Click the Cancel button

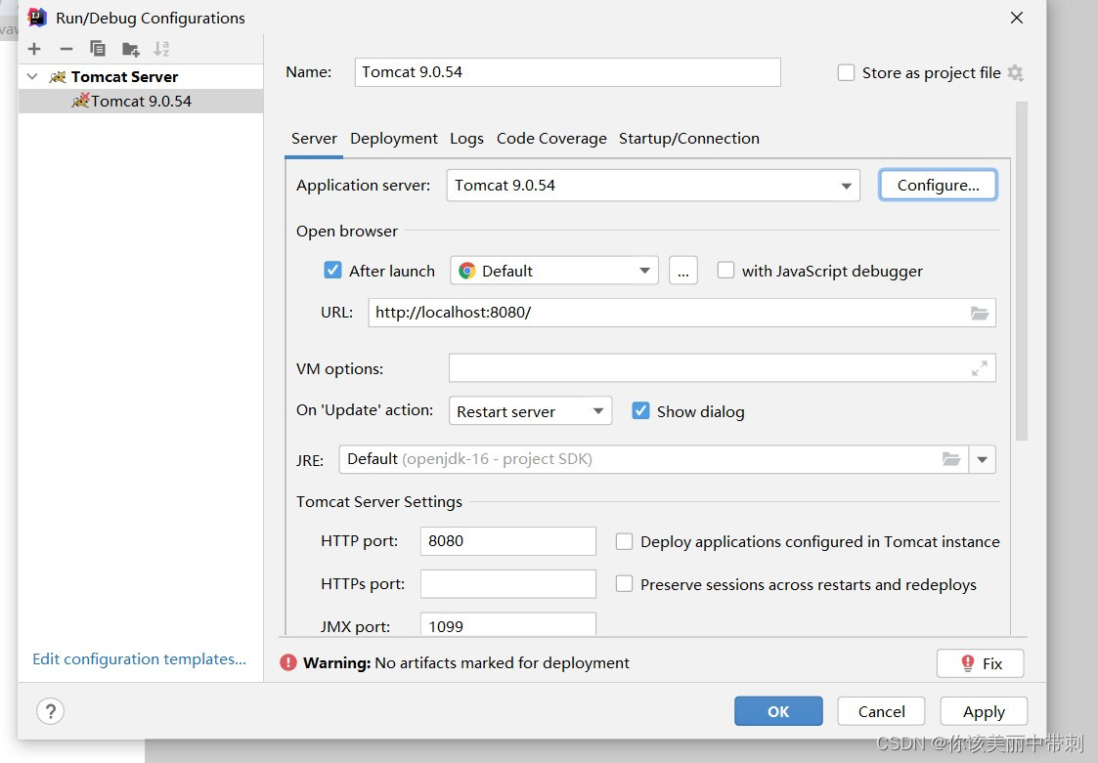pos(881,711)
